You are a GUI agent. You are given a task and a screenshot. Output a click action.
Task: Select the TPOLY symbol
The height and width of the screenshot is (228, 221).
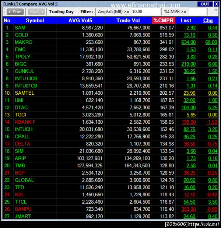click(x=22, y=57)
